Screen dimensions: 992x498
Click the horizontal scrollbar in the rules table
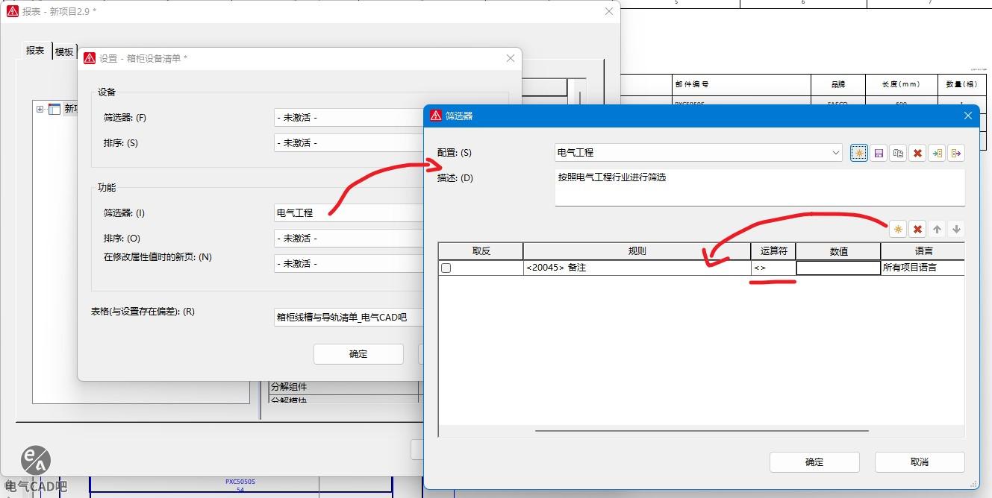tap(702, 431)
